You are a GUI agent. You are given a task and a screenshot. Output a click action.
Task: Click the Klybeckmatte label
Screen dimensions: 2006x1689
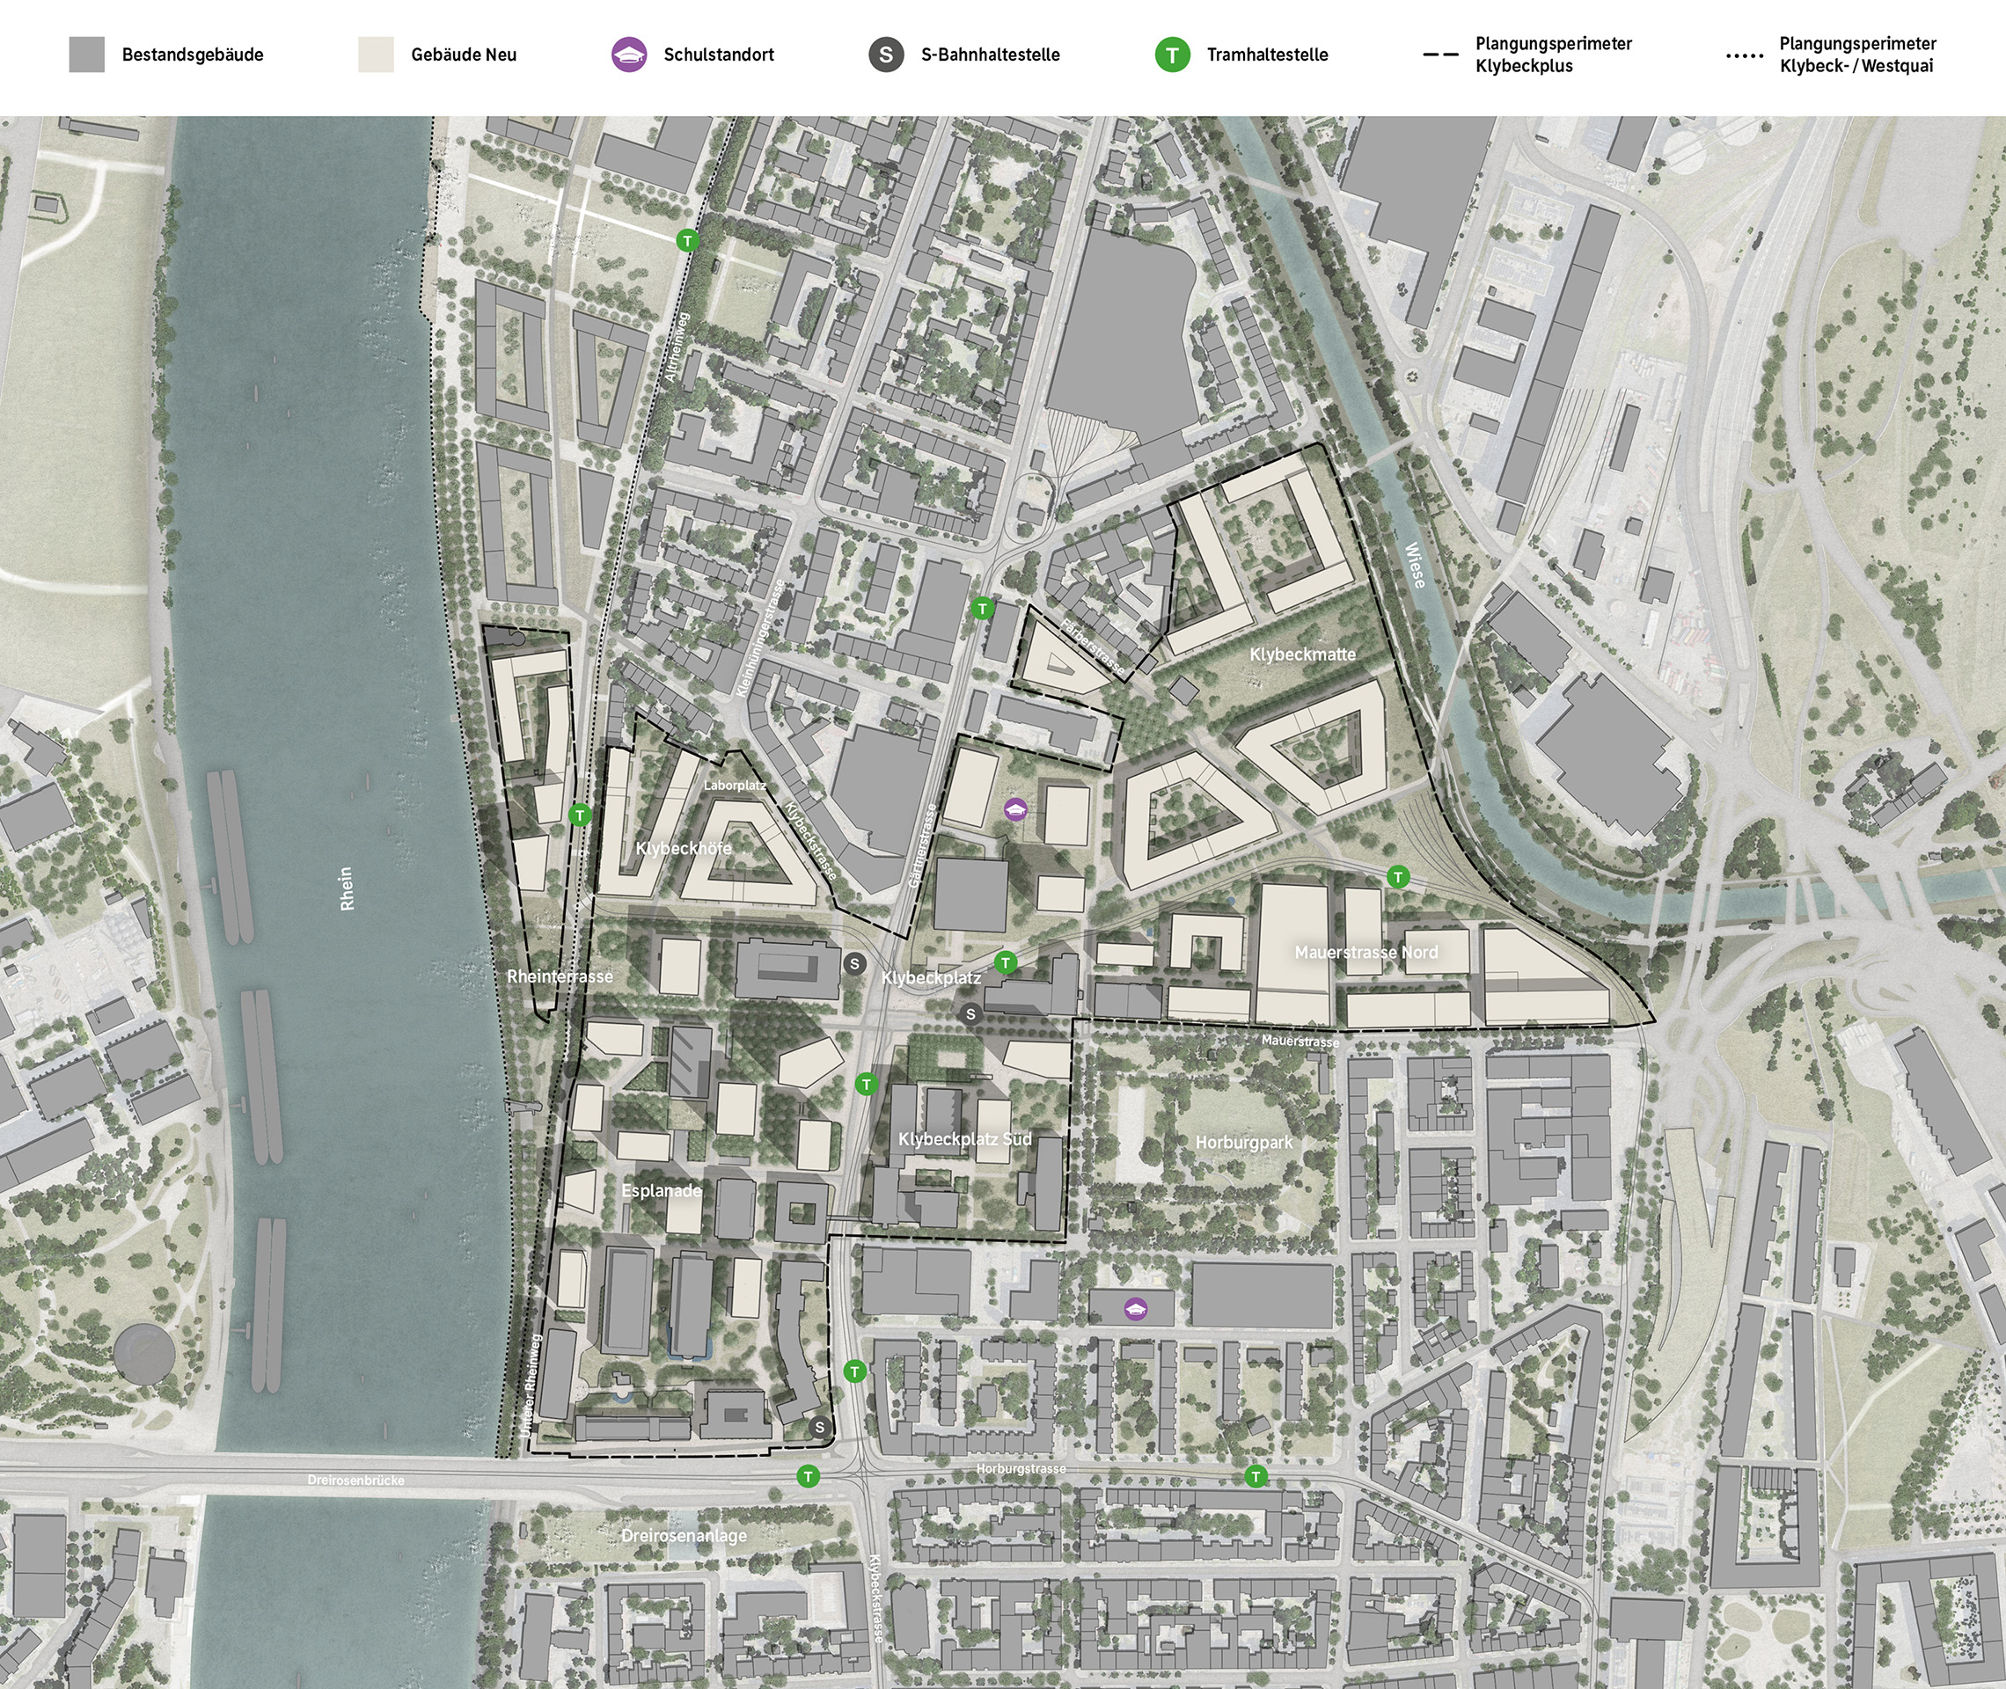click(1302, 654)
